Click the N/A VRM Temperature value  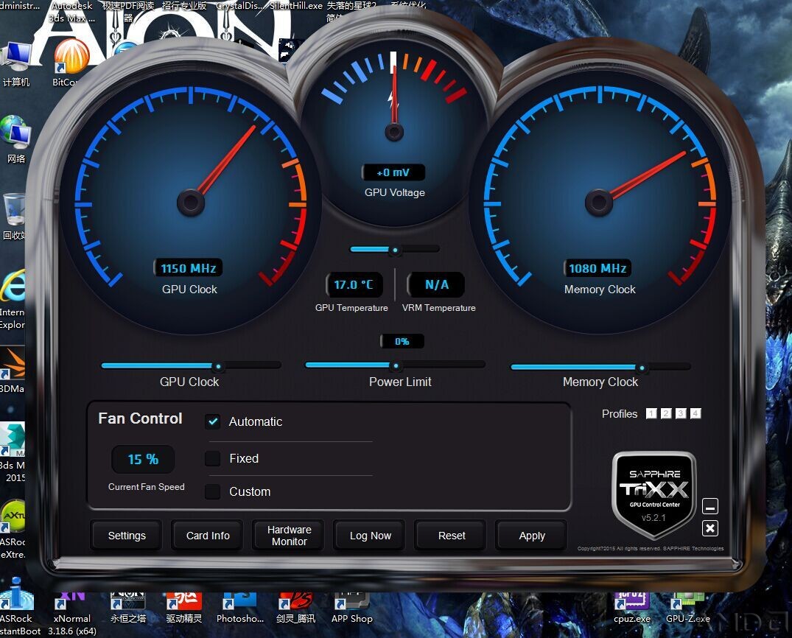point(436,285)
